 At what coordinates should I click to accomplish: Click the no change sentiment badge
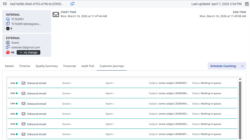(x=28, y=52)
